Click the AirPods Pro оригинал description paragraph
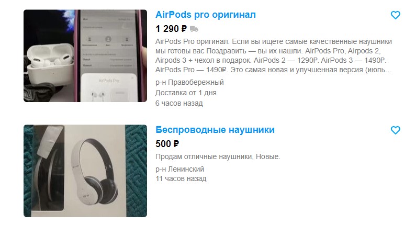Screen dimensions: 405x225 point(274,55)
